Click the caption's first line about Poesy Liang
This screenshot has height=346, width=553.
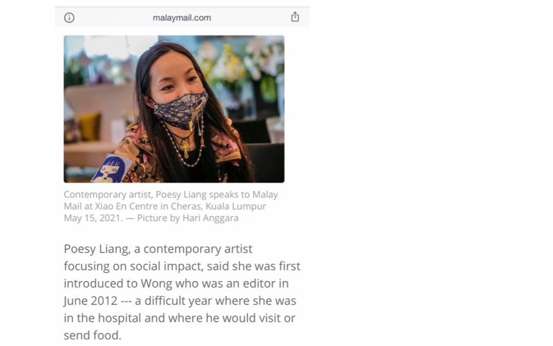point(171,195)
